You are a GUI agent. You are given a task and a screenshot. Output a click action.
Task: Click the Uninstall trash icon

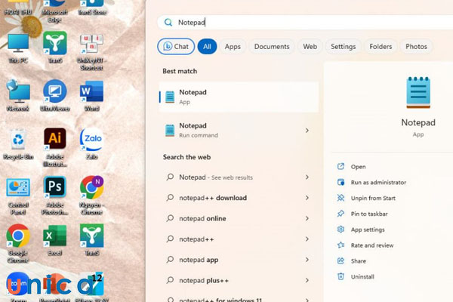(341, 276)
